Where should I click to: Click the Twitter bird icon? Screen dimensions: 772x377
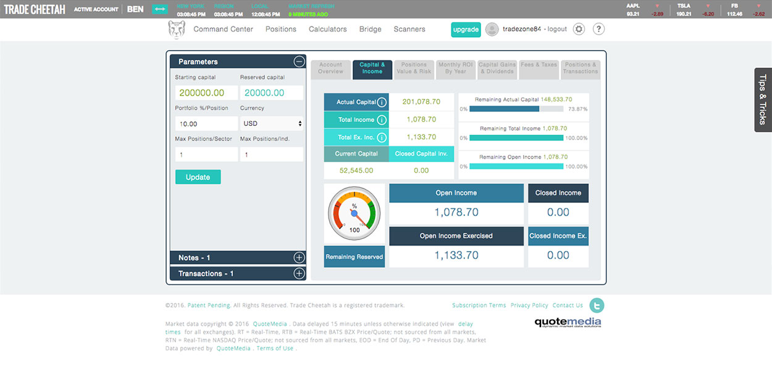[597, 305]
